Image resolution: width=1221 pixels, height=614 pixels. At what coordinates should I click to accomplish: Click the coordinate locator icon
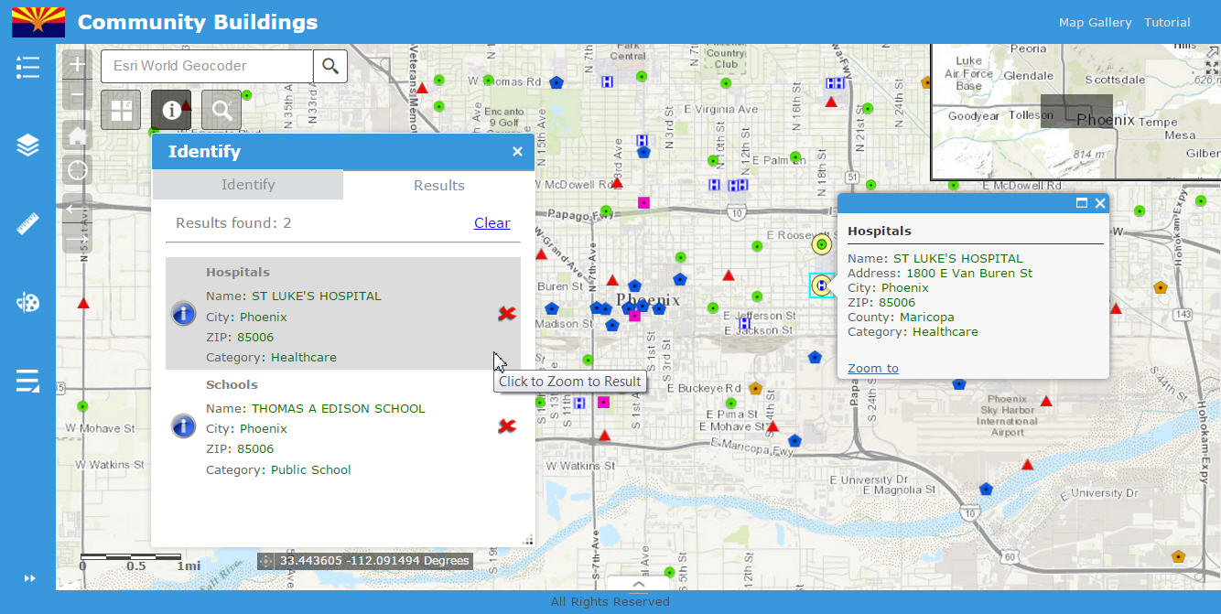coord(266,561)
